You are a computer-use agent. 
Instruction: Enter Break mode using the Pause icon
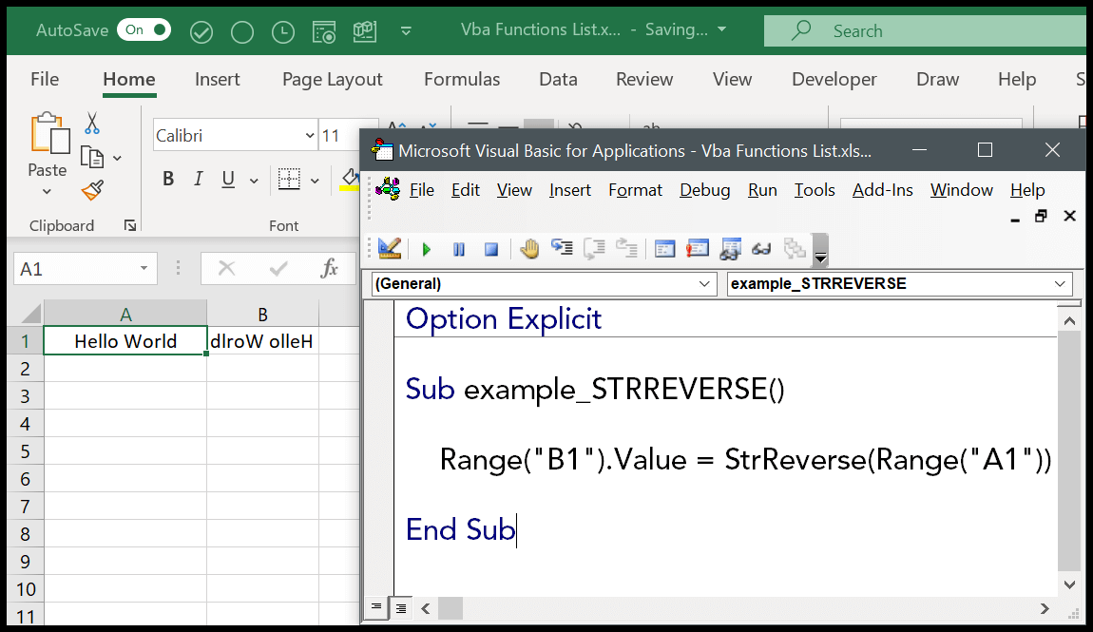(459, 248)
